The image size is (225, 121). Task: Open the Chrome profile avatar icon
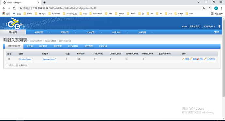tap(216, 8)
